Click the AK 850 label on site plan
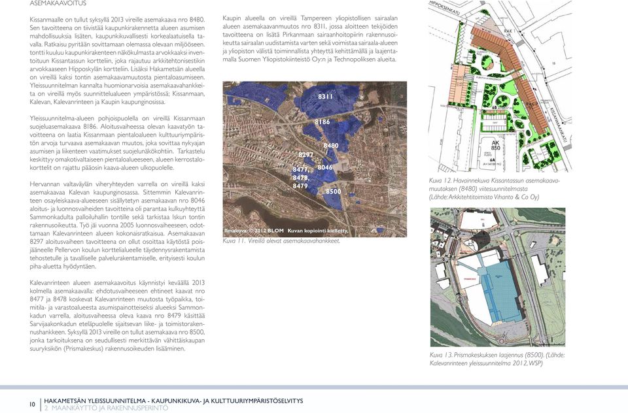The image size is (628, 413). coord(495,145)
